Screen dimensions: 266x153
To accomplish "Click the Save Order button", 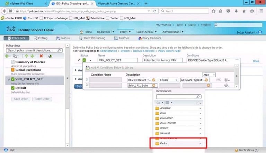I will coord(21,99).
